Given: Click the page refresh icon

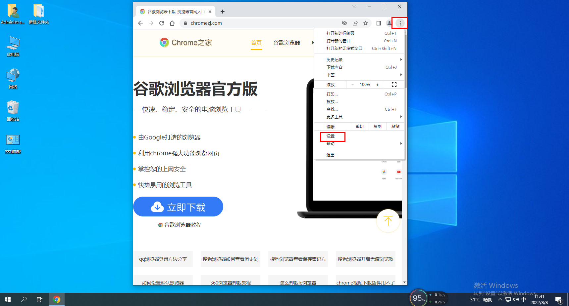Looking at the screenshot, I should pyautogui.click(x=162, y=23).
